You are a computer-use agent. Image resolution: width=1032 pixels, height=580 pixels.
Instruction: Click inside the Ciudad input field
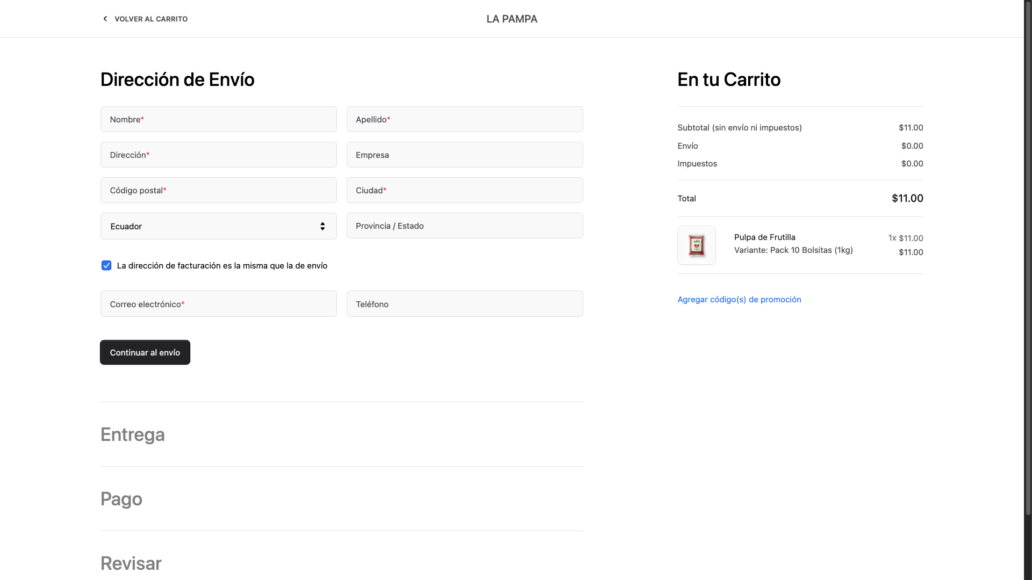pyautogui.click(x=464, y=190)
